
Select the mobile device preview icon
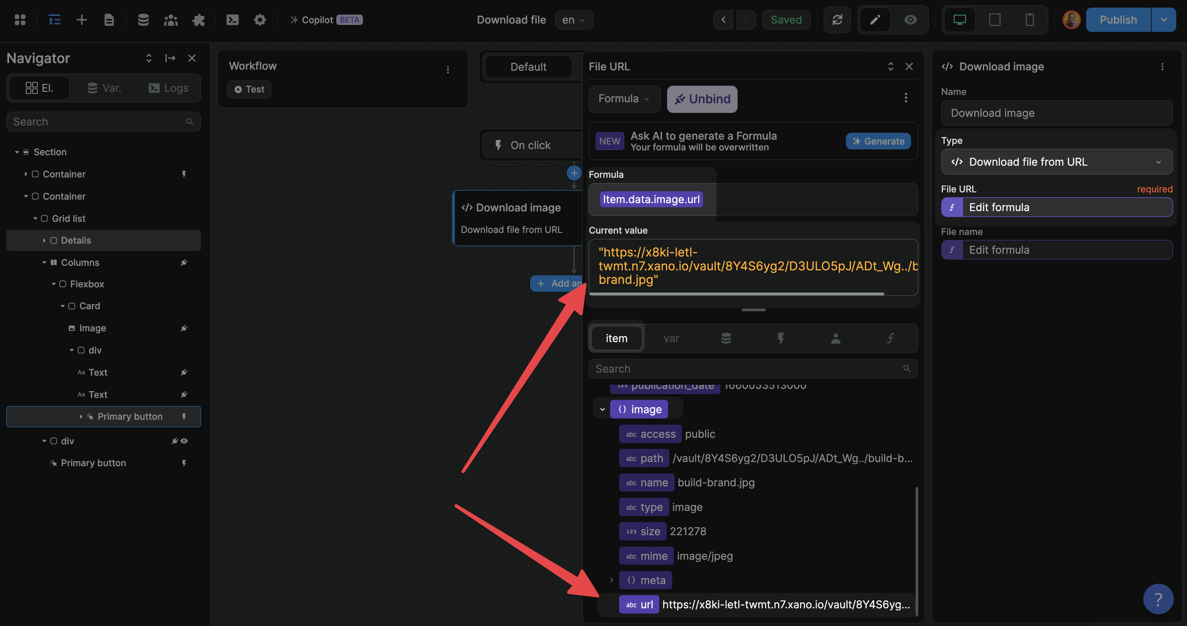(1029, 20)
